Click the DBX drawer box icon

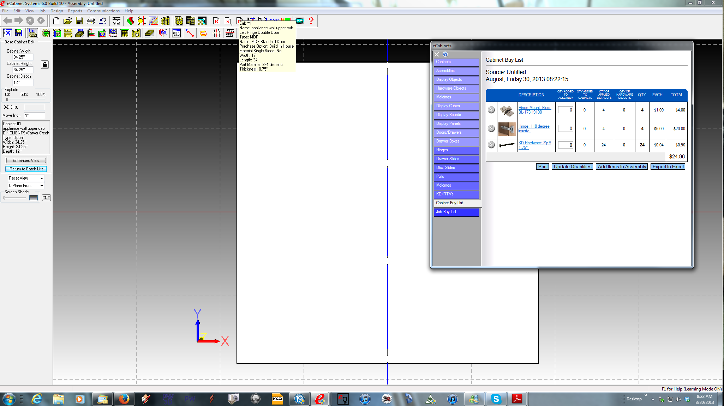click(x=79, y=33)
